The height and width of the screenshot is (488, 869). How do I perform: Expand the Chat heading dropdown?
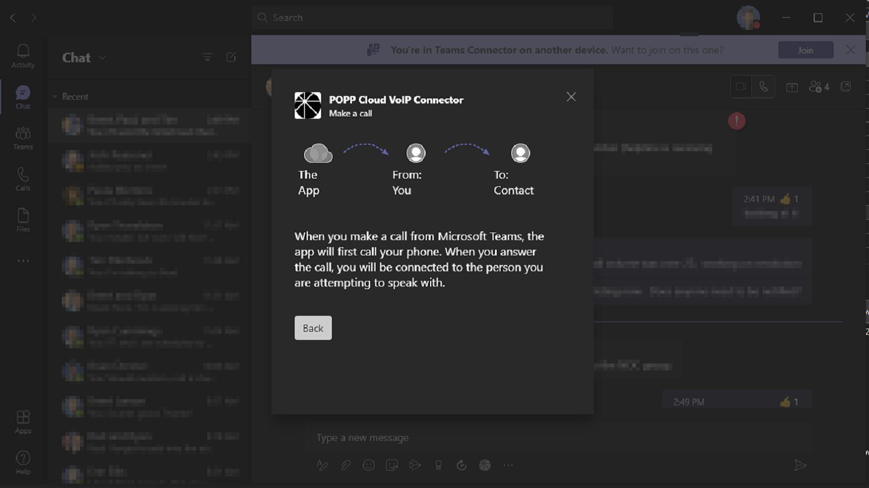pos(102,57)
